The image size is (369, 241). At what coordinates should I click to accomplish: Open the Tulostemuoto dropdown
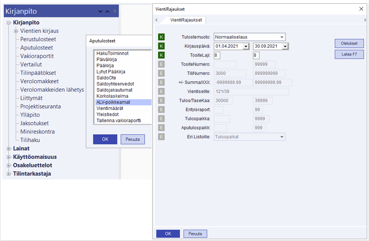pos(282,37)
